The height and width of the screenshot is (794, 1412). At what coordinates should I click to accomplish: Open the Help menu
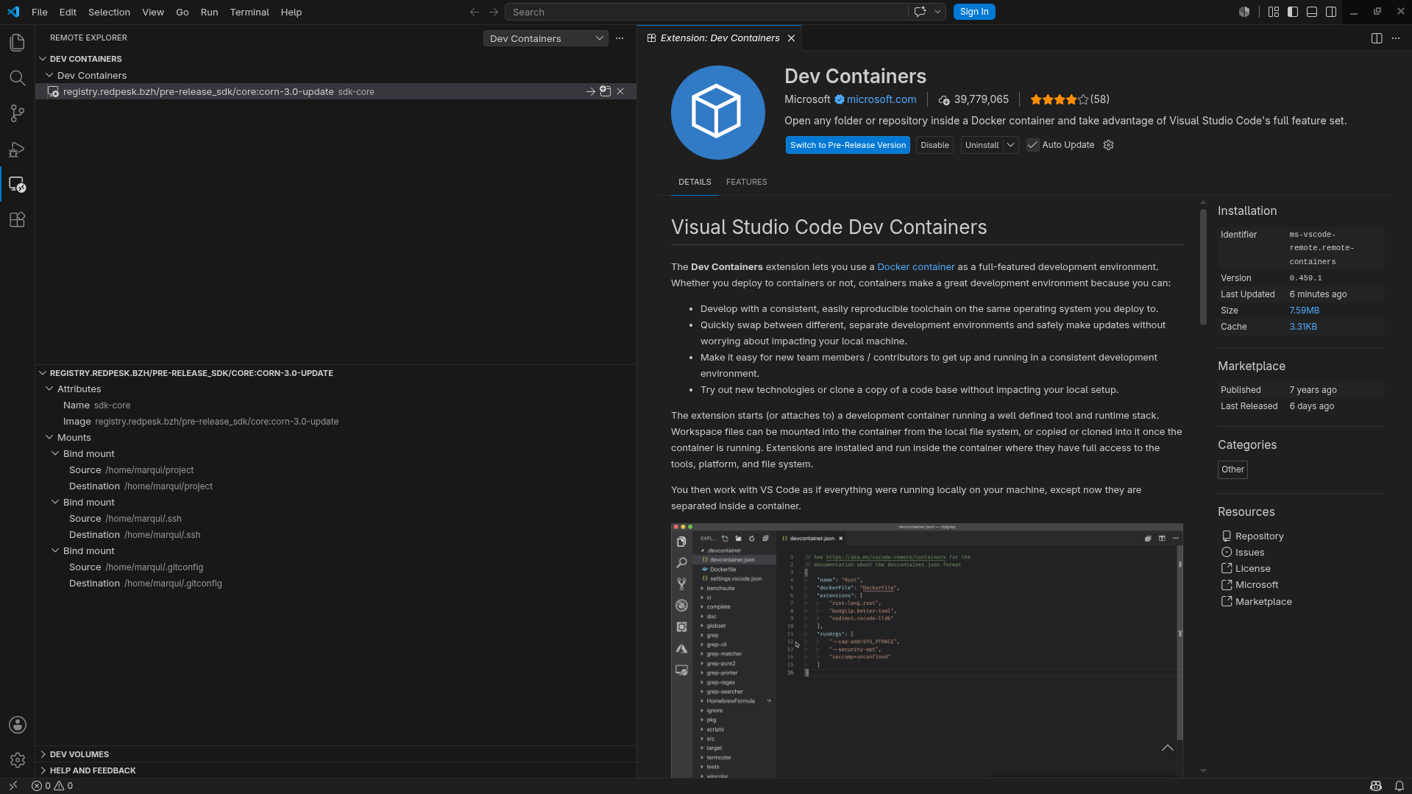[x=291, y=12]
